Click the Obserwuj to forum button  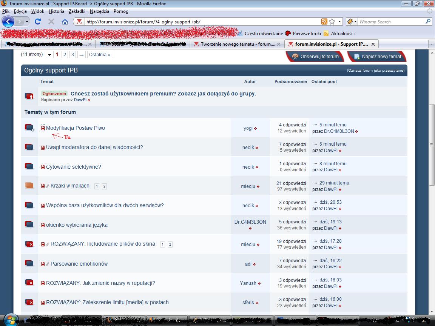coord(316,57)
